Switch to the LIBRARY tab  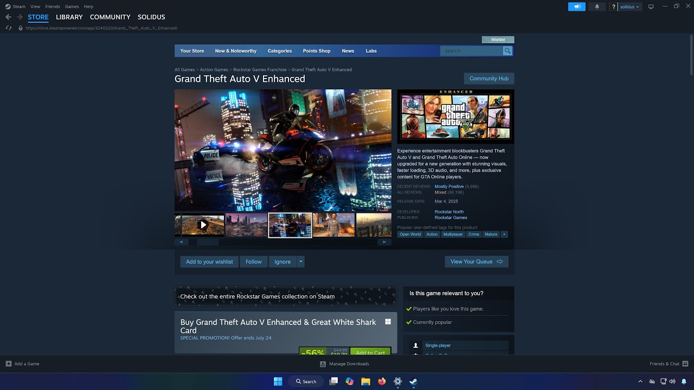pyautogui.click(x=69, y=17)
